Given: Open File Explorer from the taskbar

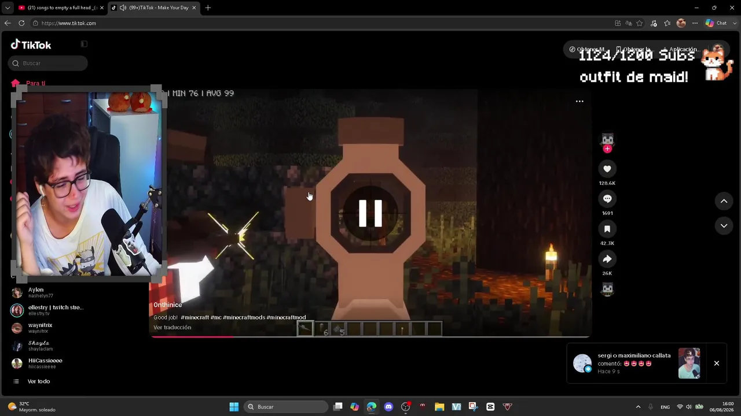Looking at the screenshot, I should coord(439,407).
